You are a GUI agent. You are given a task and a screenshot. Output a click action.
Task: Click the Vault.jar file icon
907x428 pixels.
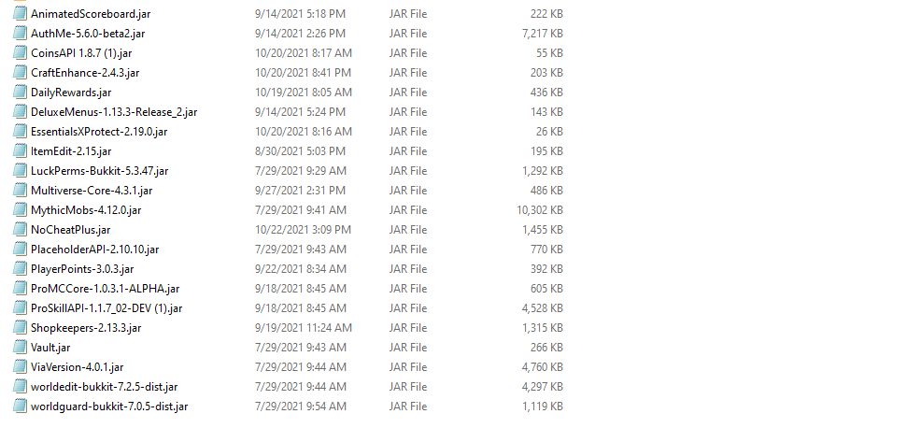[x=21, y=348]
